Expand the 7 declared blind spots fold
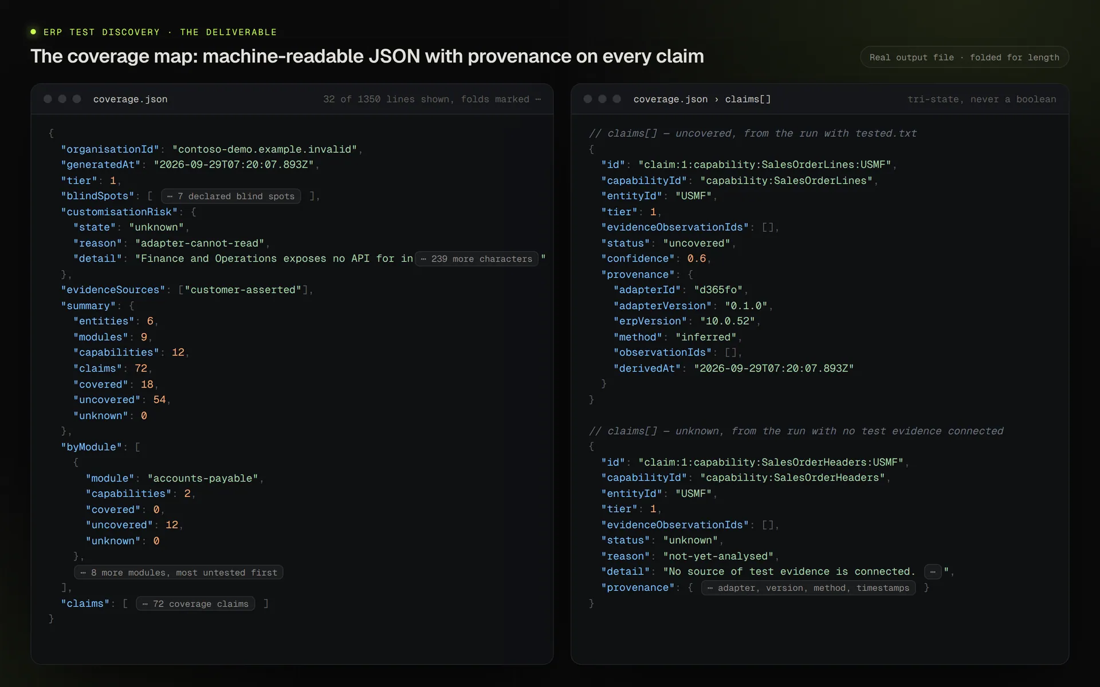Viewport: 1100px width, 687px height. (231, 196)
